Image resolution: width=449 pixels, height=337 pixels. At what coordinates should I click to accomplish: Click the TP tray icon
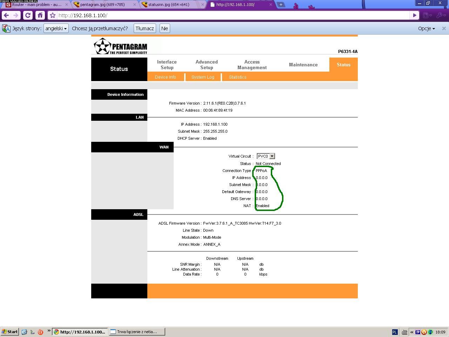418,332
